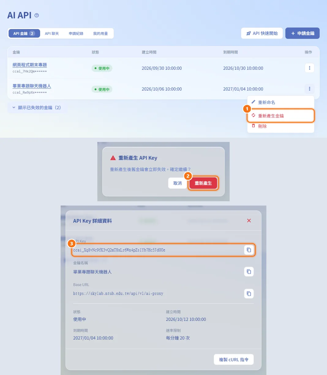Click the help icon beside AI API title
The height and width of the screenshot is (375, 327).
[x=37, y=15]
